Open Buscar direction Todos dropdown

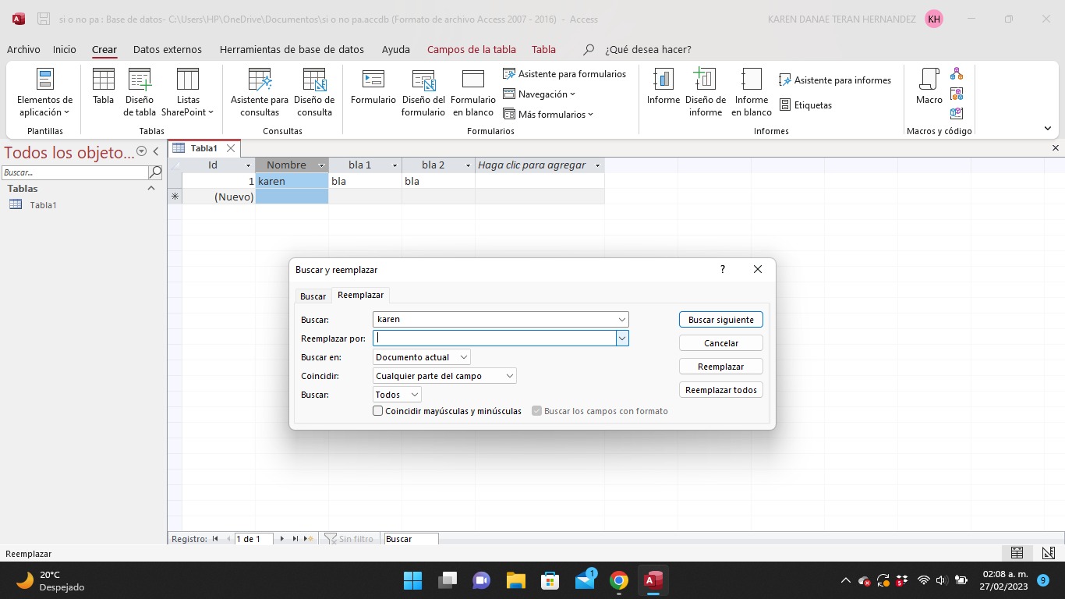[x=415, y=395]
